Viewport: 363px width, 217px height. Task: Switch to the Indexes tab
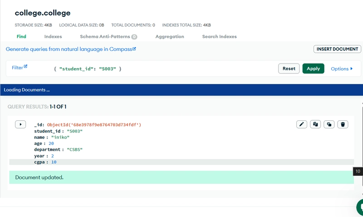[x=53, y=37]
